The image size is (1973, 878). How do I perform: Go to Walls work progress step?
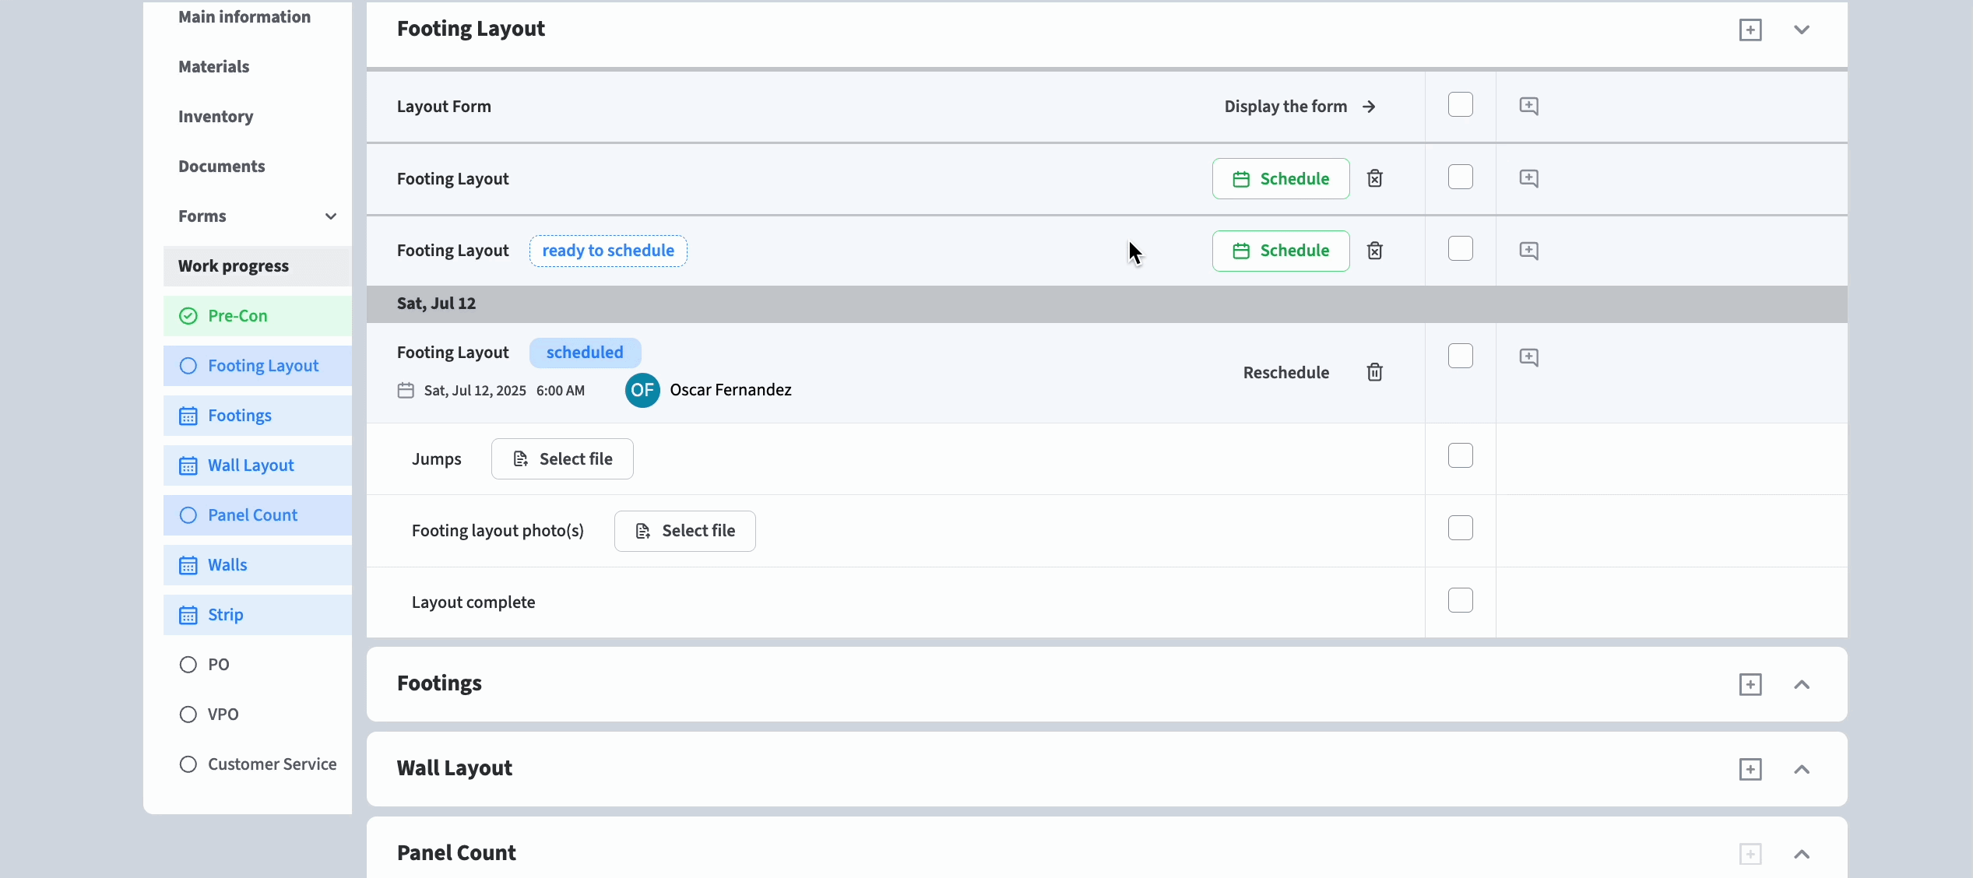[x=227, y=565]
